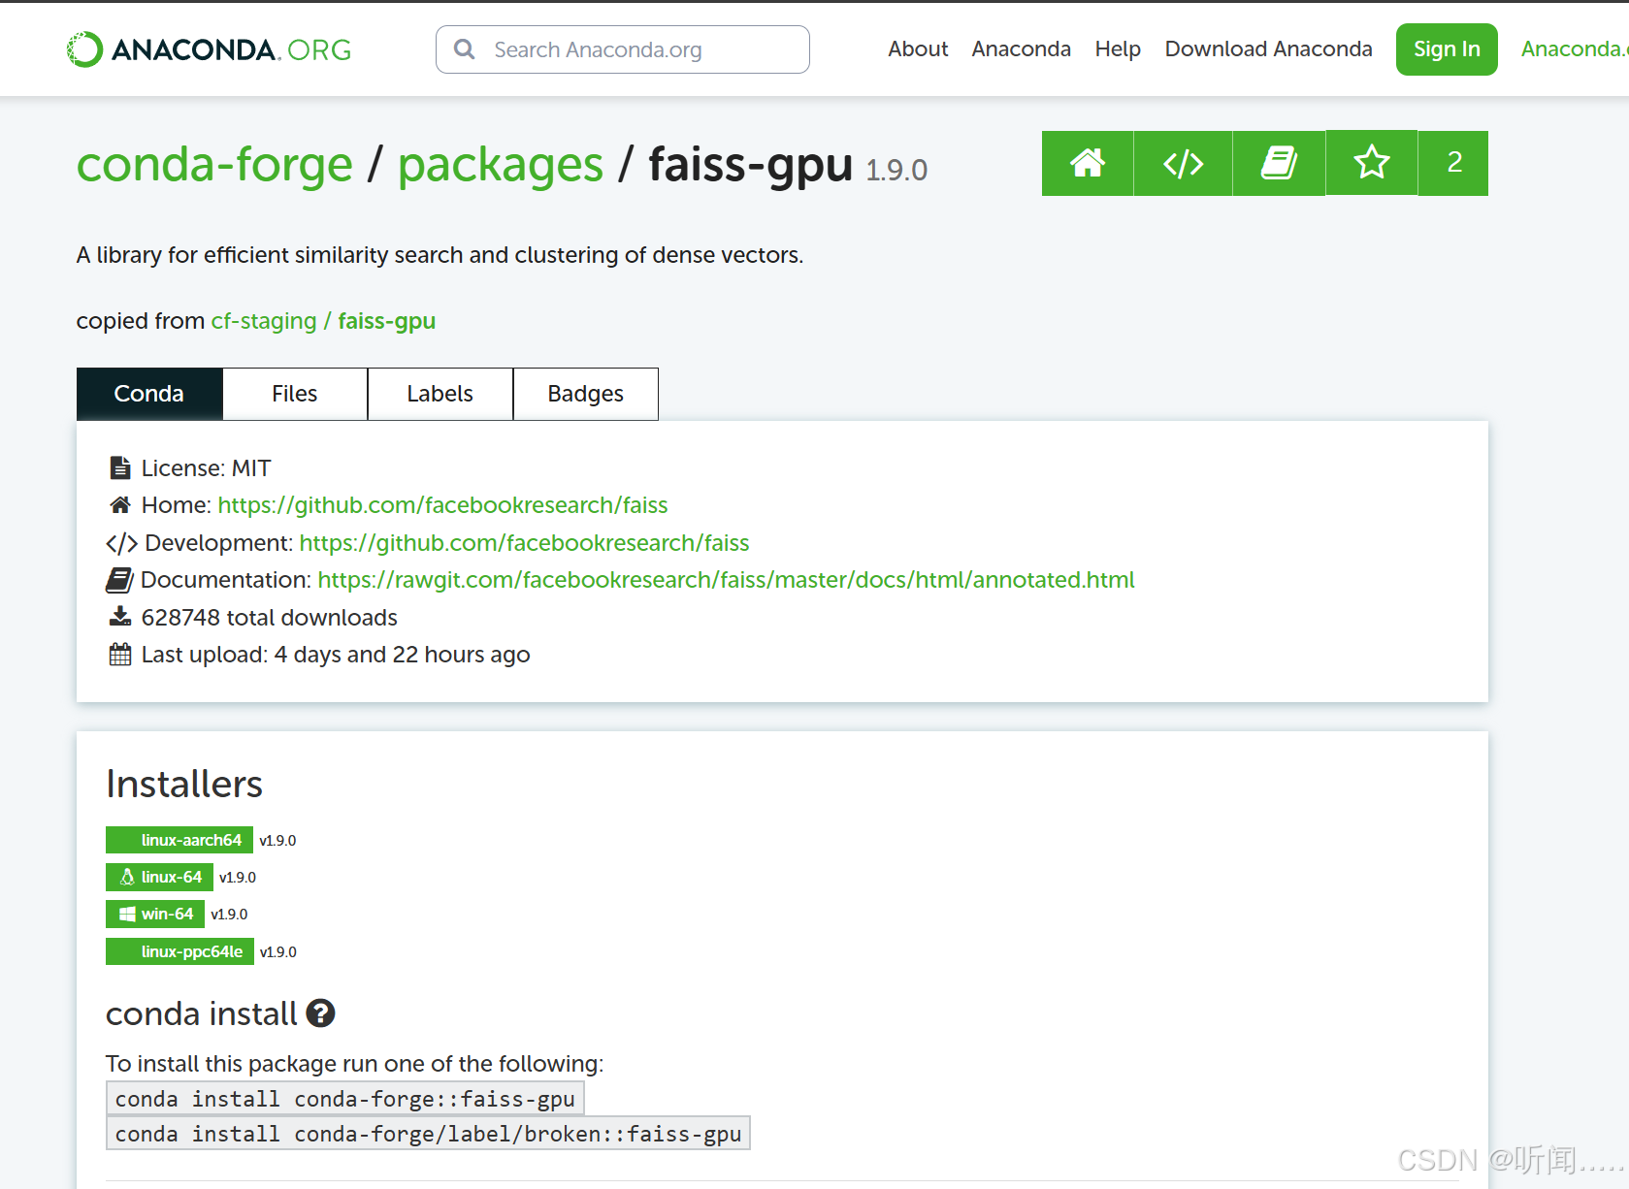The height and width of the screenshot is (1189, 1629).
Task: Click the v1.9.0 label next to linux-64
Action: click(238, 878)
